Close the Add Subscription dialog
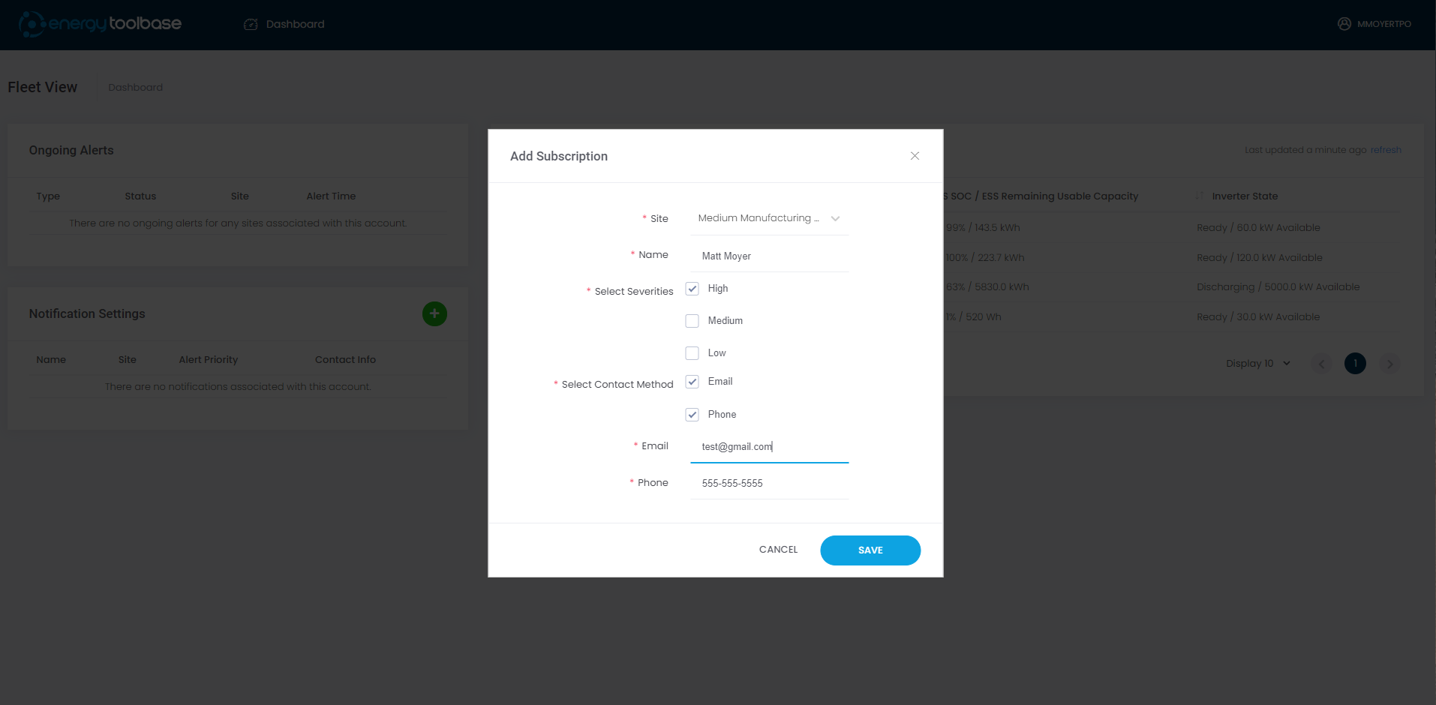 click(x=915, y=156)
